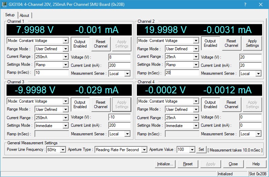Open Channel 1 Mode dropdown

tap(66, 41)
